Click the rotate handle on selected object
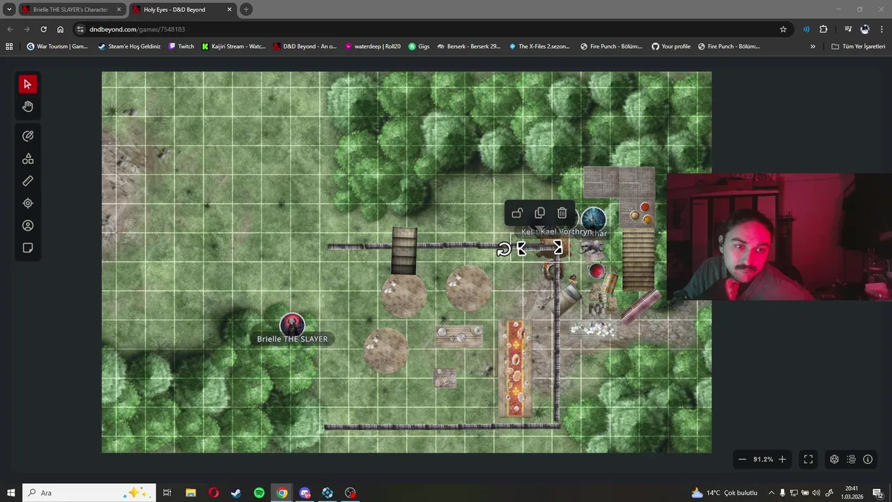The width and height of the screenshot is (892, 502). coord(503,250)
